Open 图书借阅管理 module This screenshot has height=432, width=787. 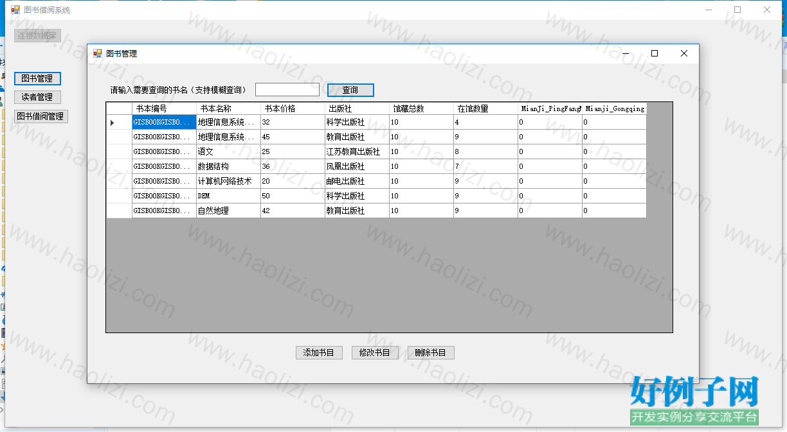tap(41, 116)
